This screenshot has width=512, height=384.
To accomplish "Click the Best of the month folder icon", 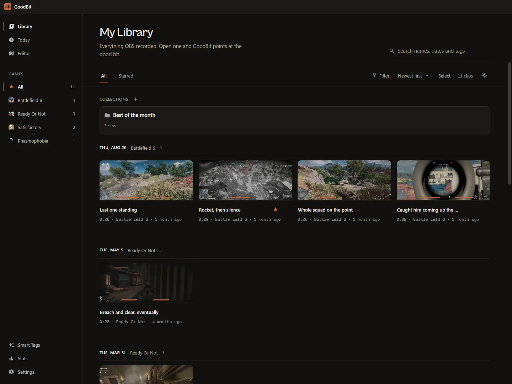I will pos(107,115).
